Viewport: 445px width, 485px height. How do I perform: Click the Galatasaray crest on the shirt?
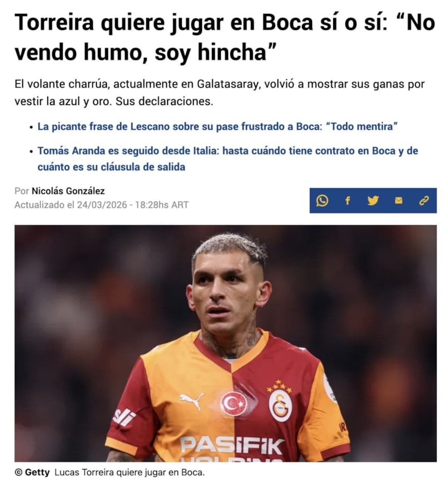click(280, 405)
